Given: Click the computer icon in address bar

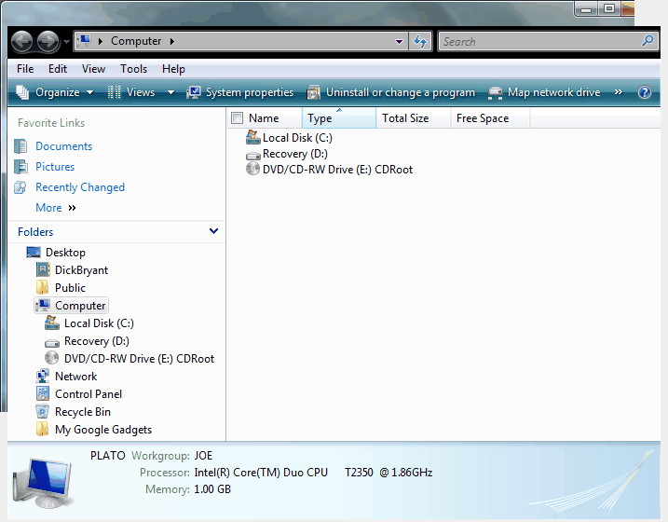Looking at the screenshot, I should point(85,41).
